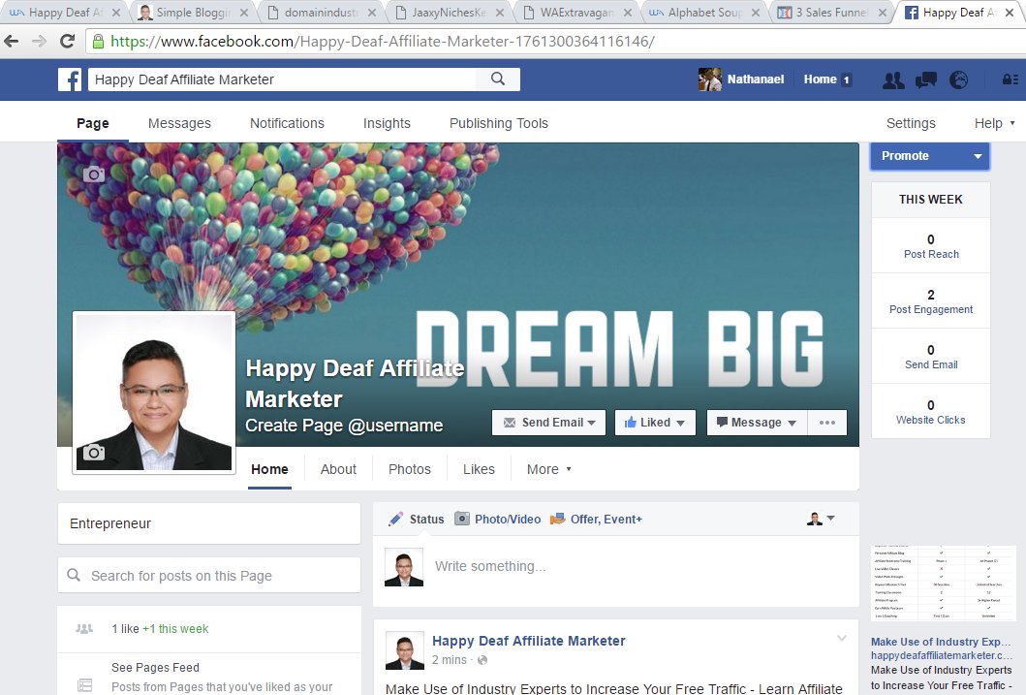This screenshot has width=1026, height=695.
Task: Click the Nathanael profile avatar in top bar
Action: coord(710,79)
